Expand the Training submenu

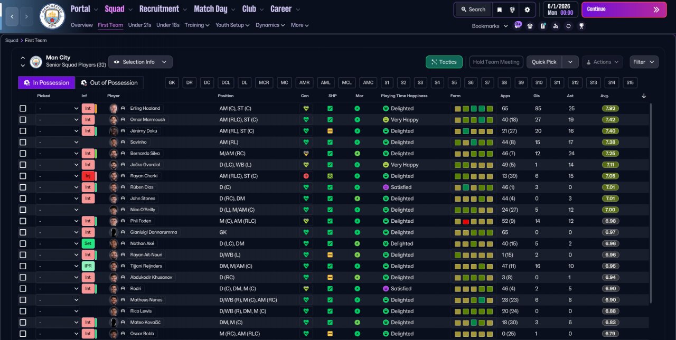[x=197, y=25]
